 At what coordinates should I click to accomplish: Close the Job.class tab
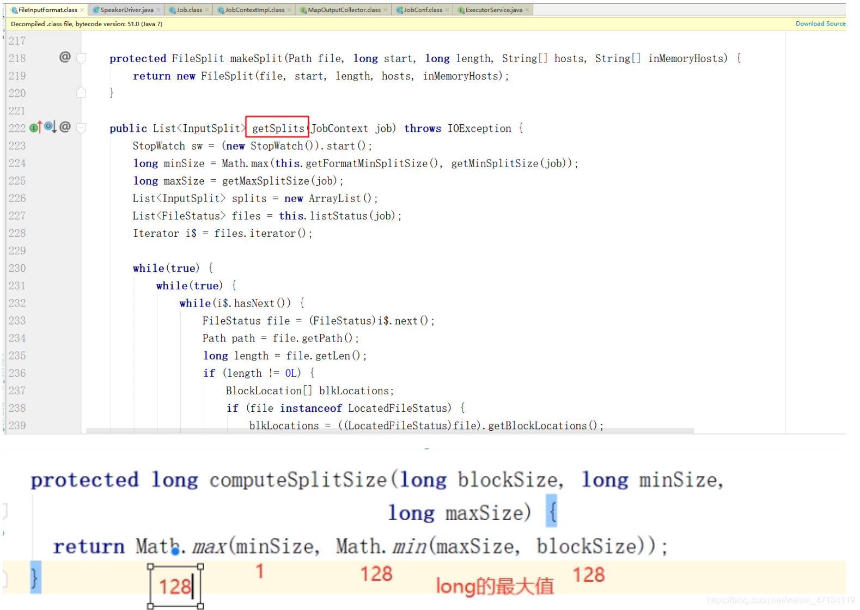tap(207, 10)
